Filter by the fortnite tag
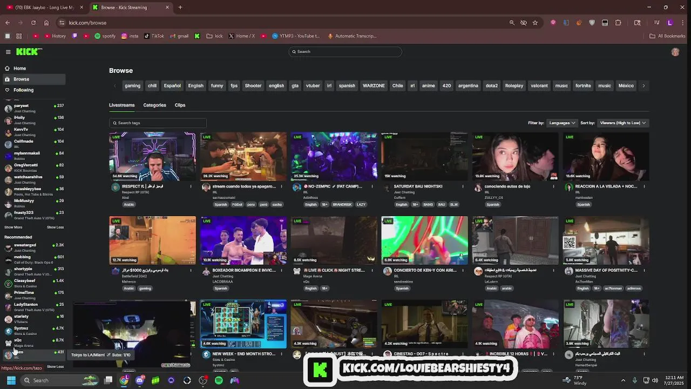The width and height of the screenshot is (691, 389). point(583,85)
